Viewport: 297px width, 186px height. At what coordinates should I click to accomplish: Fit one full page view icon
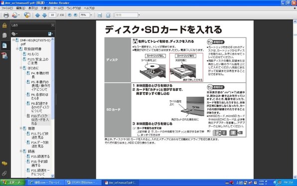click(x=108, y=15)
